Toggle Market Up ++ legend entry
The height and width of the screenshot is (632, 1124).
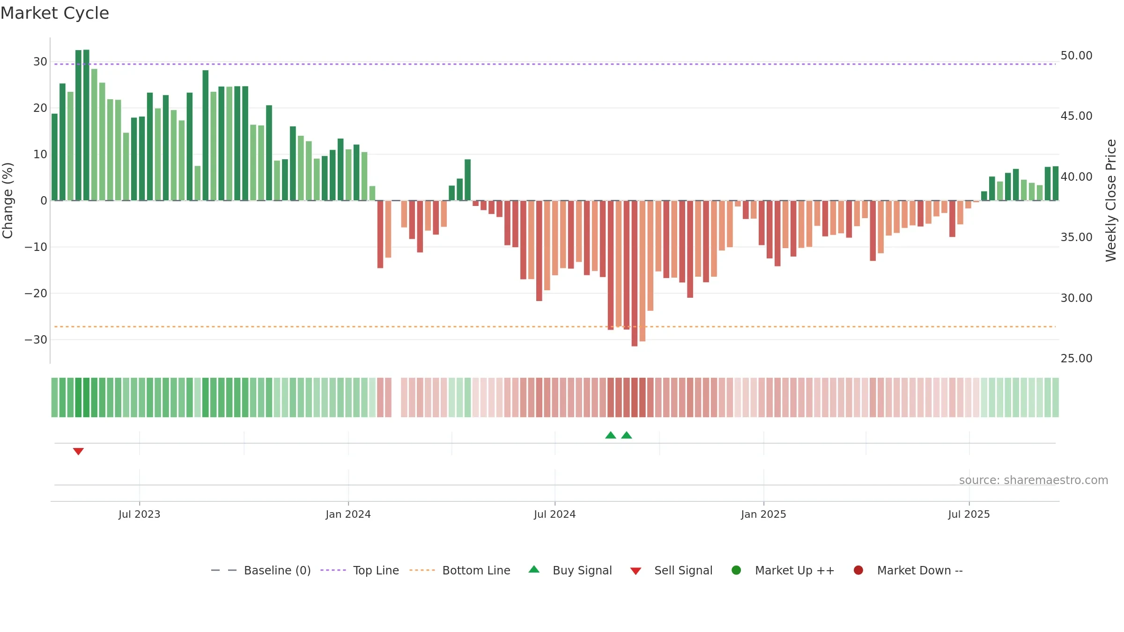click(x=783, y=570)
